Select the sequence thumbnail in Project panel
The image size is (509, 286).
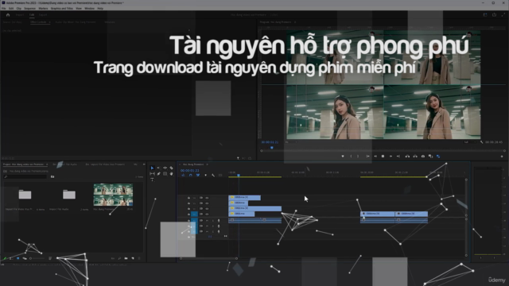(113, 195)
